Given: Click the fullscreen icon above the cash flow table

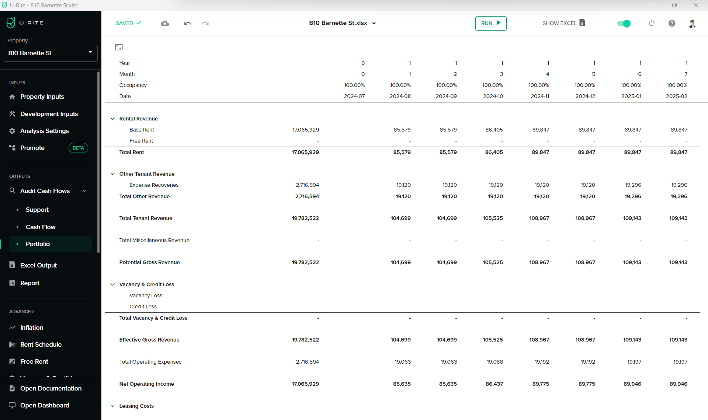Looking at the screenshot, I should (x=119, y=47).
